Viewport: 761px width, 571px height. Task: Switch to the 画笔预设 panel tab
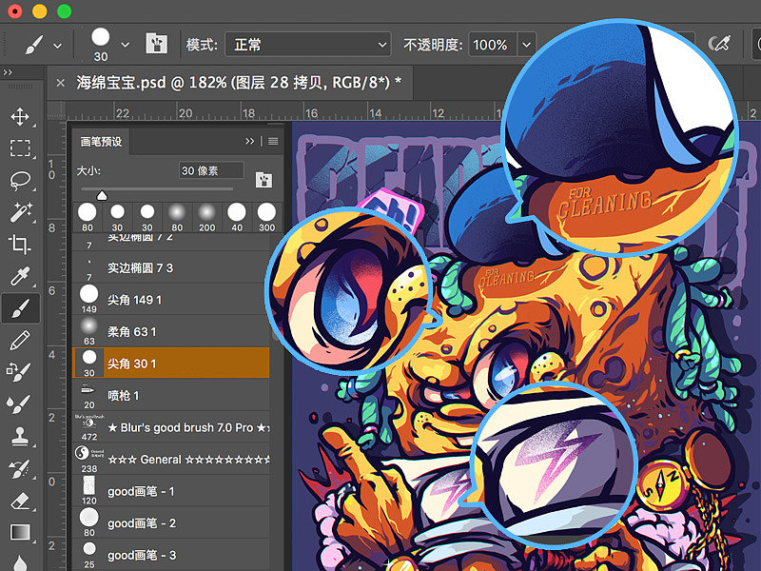100,143
